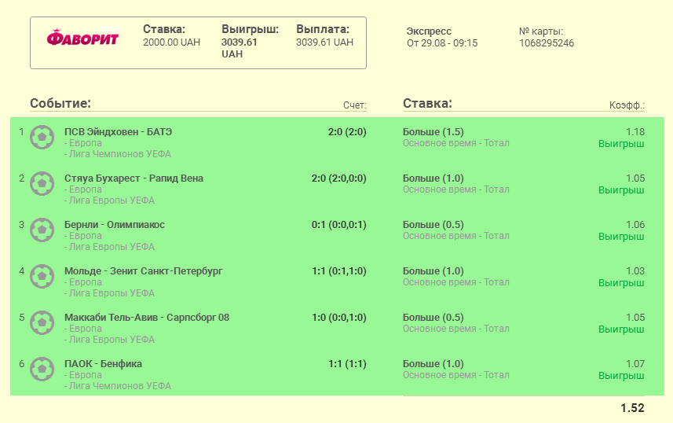This screenshot has width=673, height=423.
Task: Click coefficient 1.18
Action: [x=635, y=132]
